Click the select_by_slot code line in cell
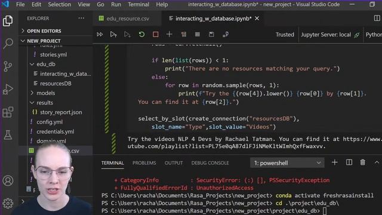382x215 pixels. (218, 119)
